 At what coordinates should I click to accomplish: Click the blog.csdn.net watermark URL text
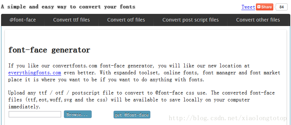228,118
